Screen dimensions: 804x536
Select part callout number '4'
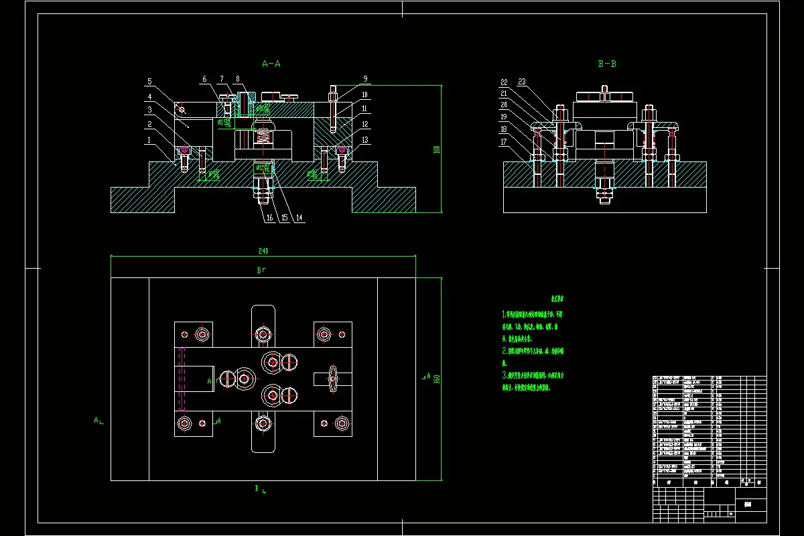(x=150, y=96)
